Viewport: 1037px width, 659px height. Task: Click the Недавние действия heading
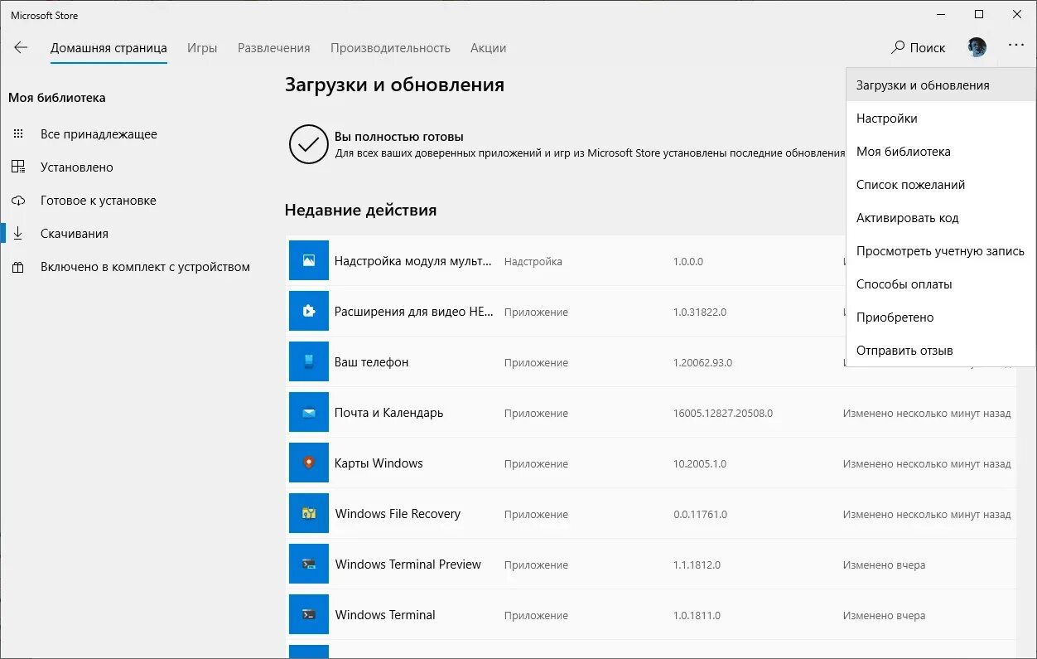360,211
